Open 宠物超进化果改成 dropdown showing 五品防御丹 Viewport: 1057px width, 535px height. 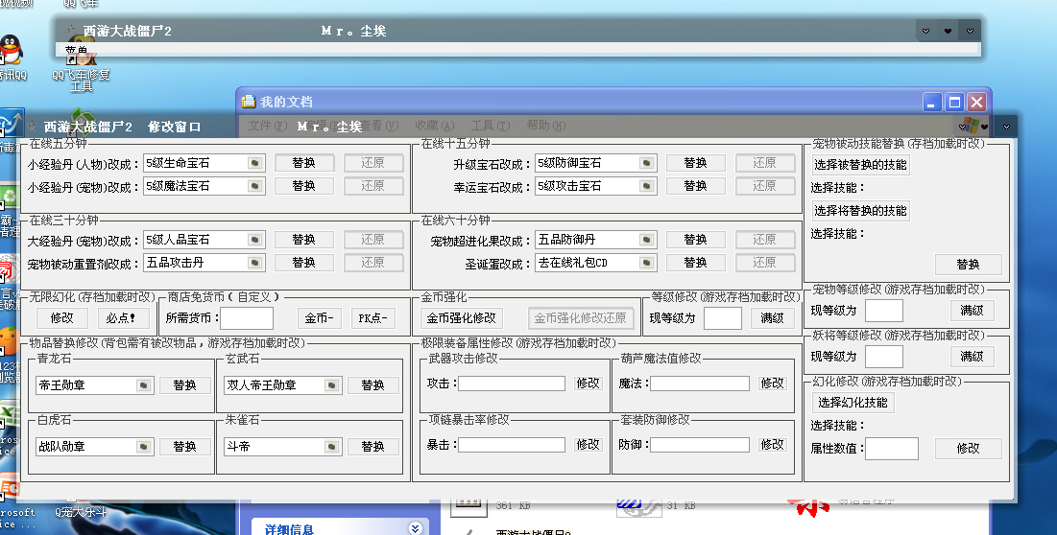click(x=646, y=240)
